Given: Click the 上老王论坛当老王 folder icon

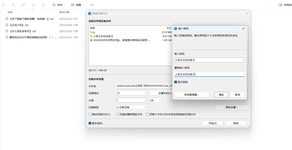Looking at the screenshot, I should [x=91, y=36].
